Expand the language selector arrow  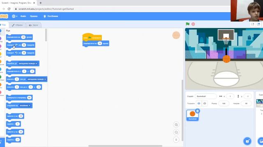point(16,16)
